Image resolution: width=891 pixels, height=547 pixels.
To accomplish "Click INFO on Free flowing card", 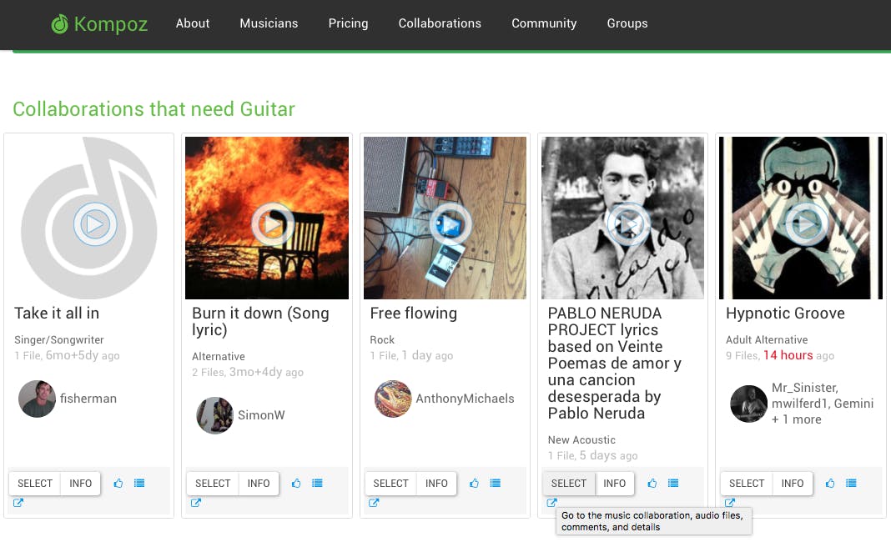I will pyautogui.click(x=436, y=484).
